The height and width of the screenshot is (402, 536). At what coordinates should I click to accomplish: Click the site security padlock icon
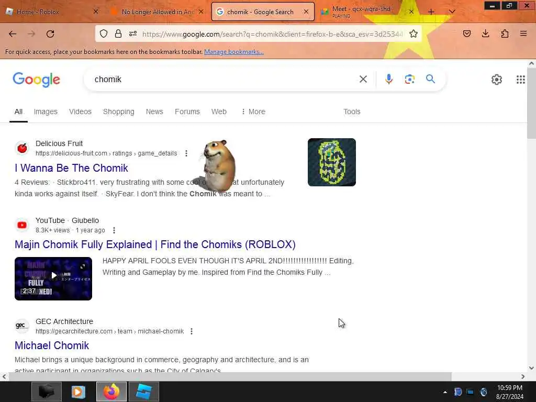(118, 33)
